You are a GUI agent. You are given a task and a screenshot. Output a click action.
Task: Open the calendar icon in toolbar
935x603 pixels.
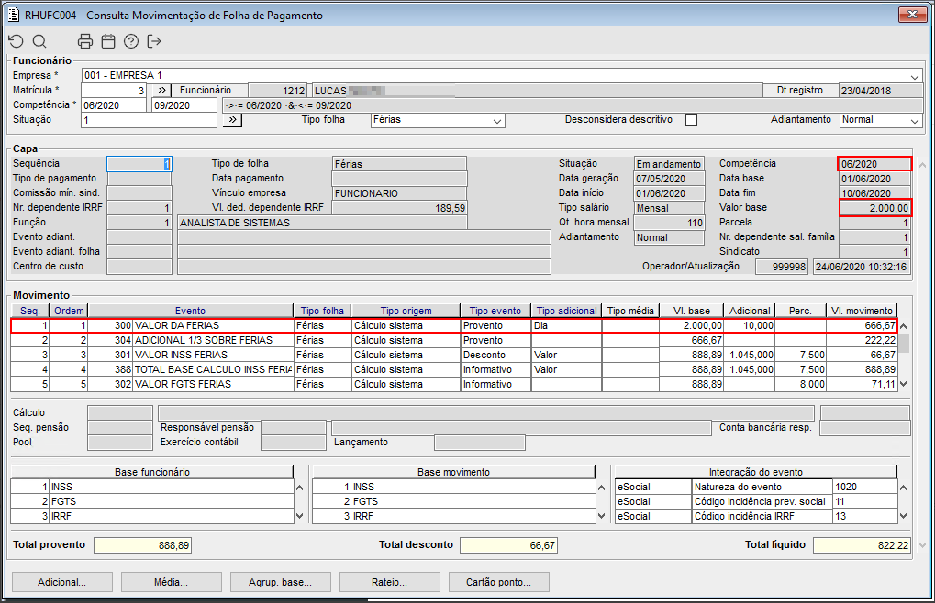[x=108, y=41]
